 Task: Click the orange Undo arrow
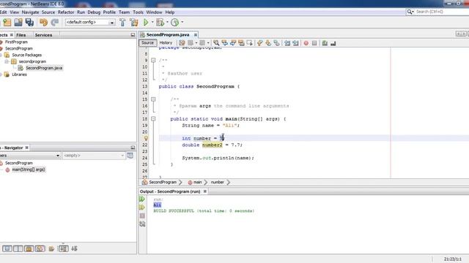tap(44, 23)
